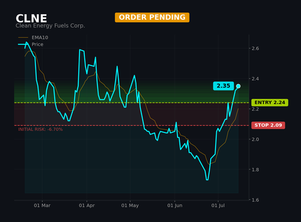The height and width of the screenshot is (222, 301).
Task: Click the 2.0 price axis tick
Action: coord(255,139)
